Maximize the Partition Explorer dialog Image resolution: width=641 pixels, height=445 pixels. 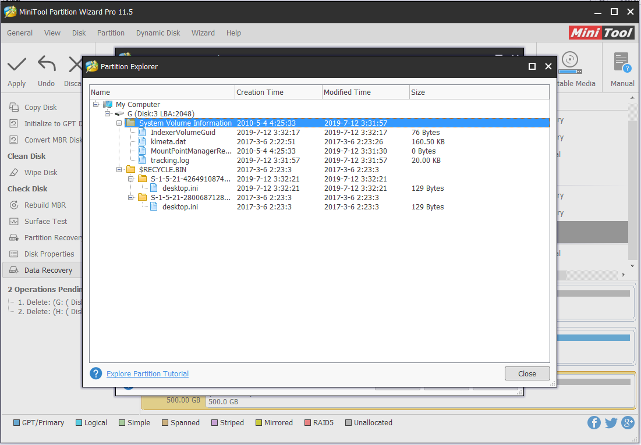click(532, 66)
